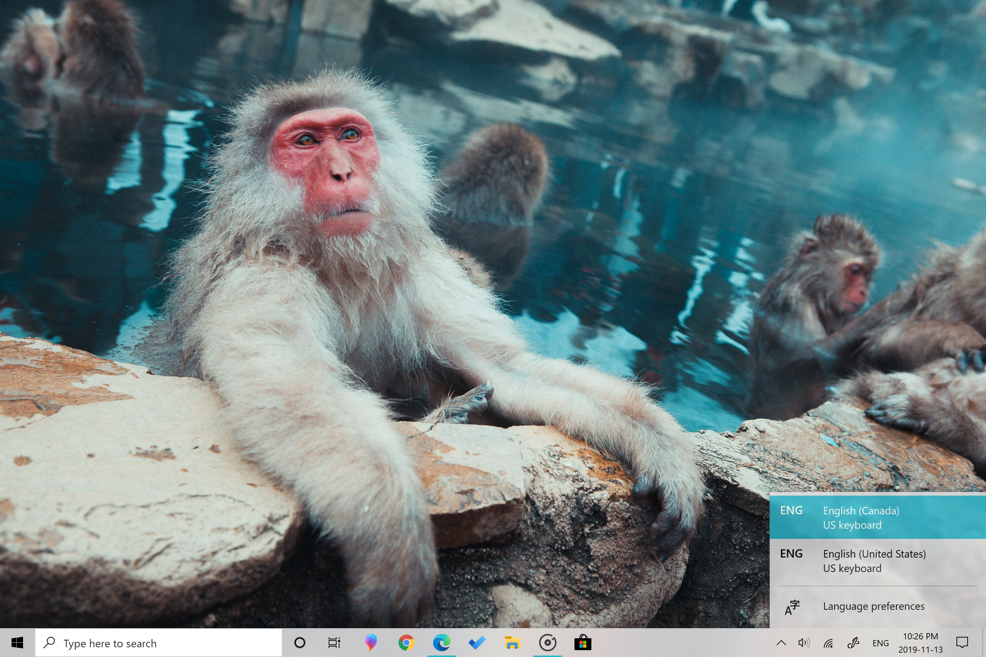
Task: Open the clock and calendar flyout
Action: [920, 643]
